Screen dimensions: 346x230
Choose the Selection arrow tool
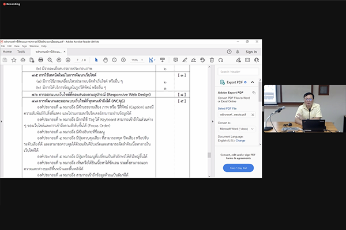(96, 60)
